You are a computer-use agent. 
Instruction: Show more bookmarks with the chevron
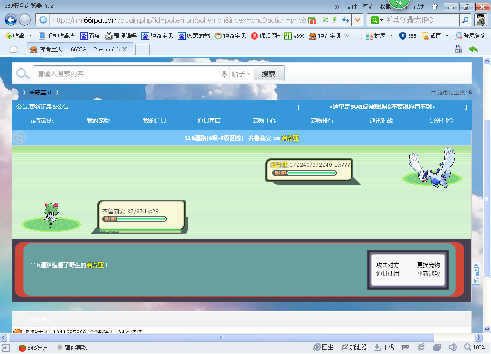346,35
